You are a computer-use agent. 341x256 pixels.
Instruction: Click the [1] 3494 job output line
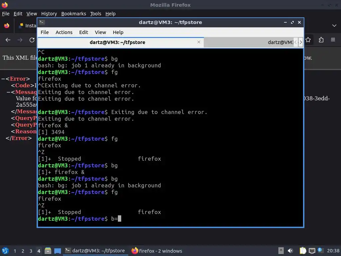51,132
